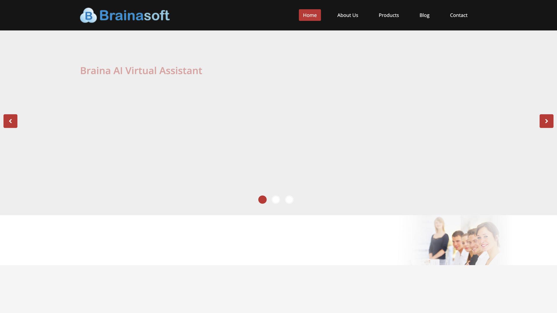
Task: Open the Products menu
Action: (x=388, y=15)
